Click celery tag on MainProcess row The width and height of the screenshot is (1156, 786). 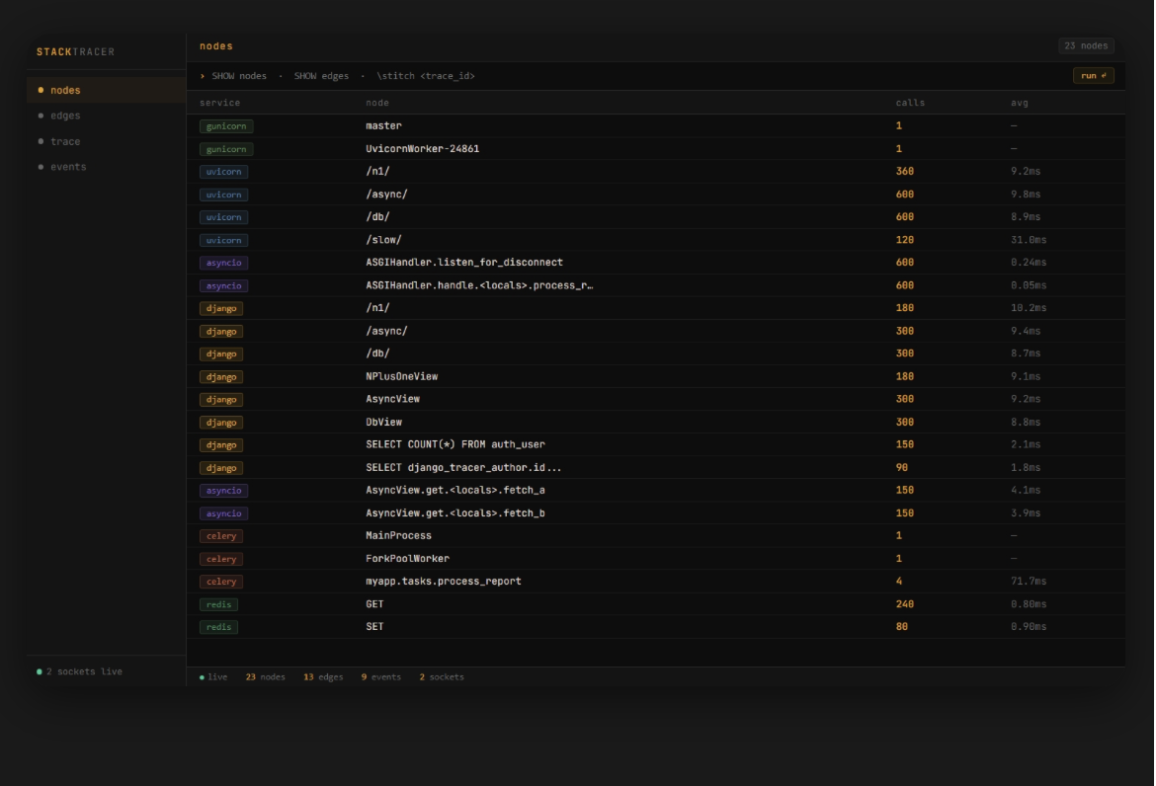pyautogui.click(x=221, y=536)
